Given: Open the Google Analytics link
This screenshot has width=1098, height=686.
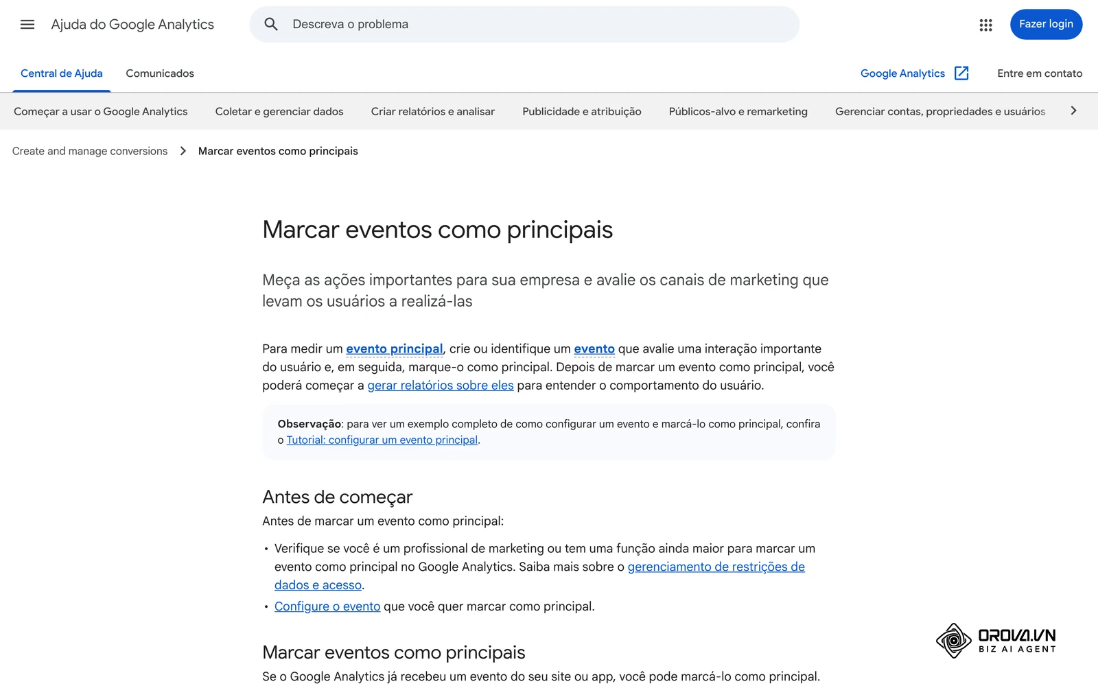Looking at the screenshot, I should tap(902, 73).
